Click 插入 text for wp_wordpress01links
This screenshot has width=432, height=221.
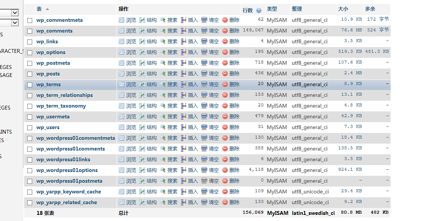point(193,159)
